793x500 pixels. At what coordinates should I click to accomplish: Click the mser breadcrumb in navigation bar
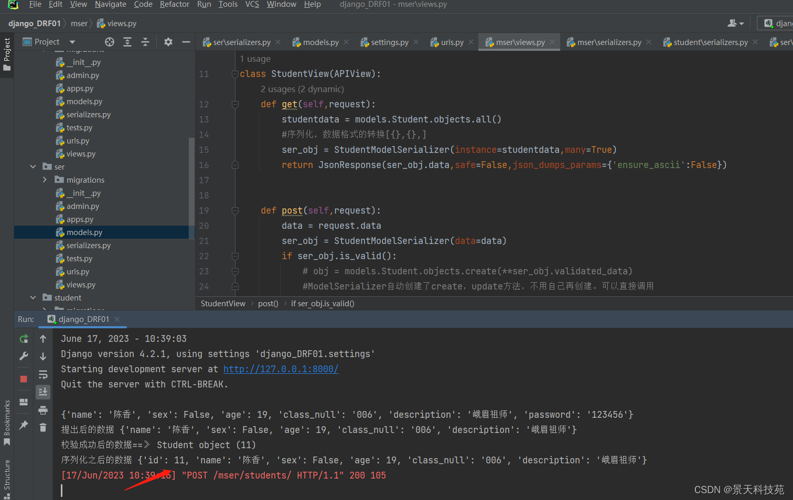79,24
